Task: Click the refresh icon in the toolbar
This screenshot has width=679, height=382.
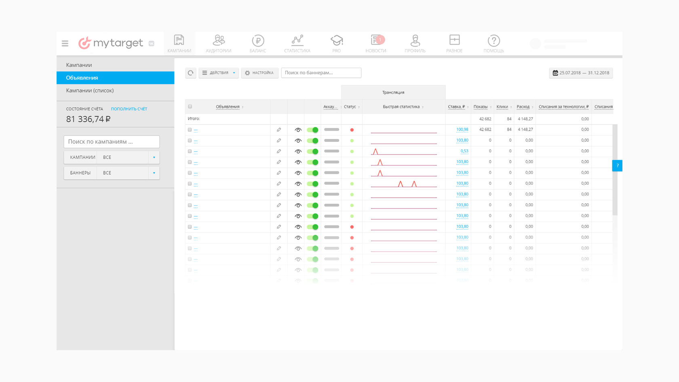Action: pyautogui.click(x=191, y=73)
